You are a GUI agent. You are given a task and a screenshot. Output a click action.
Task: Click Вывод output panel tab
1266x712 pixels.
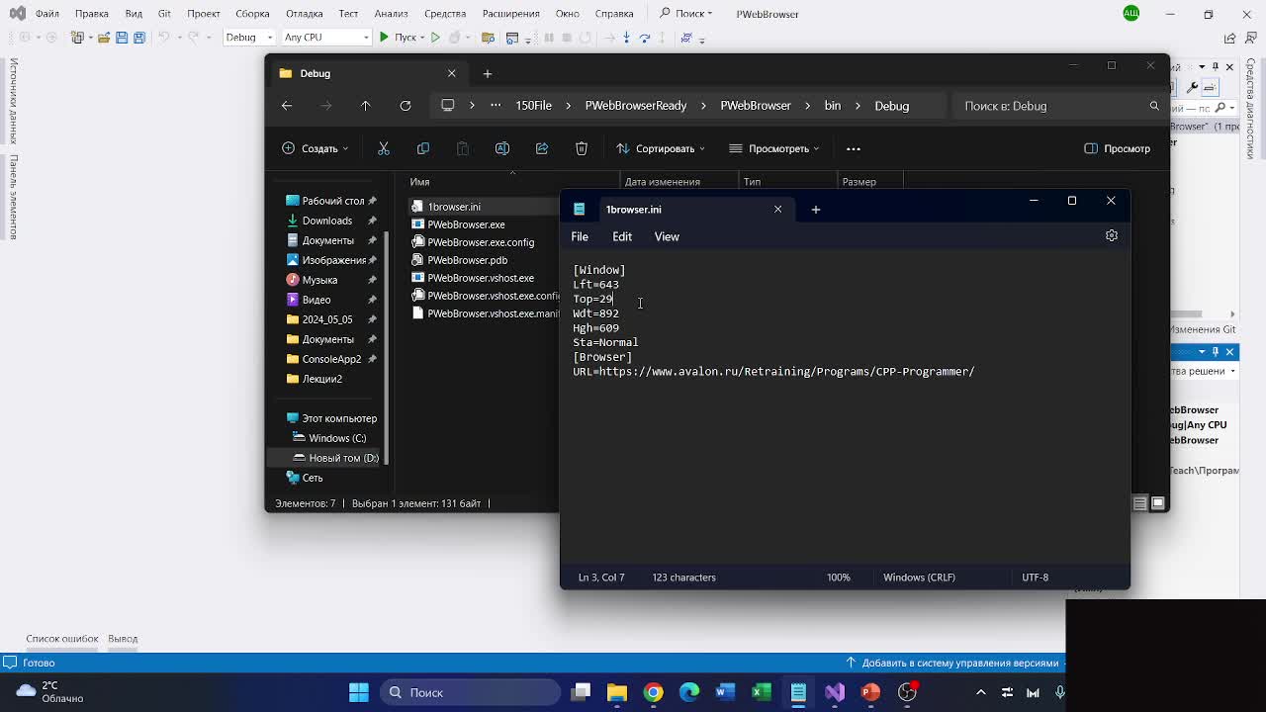click(123, 639)
